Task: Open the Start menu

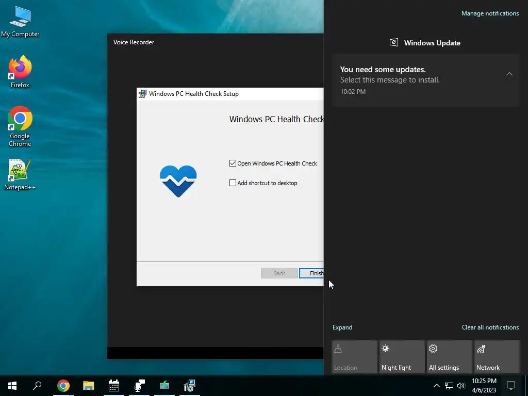Action: pyautogui.click(x=12, y=386)
